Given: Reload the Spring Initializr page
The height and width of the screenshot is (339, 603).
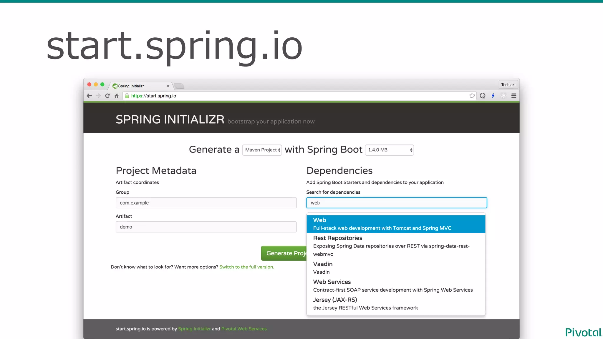Looking at the screenshot, I should coord(107,96).
